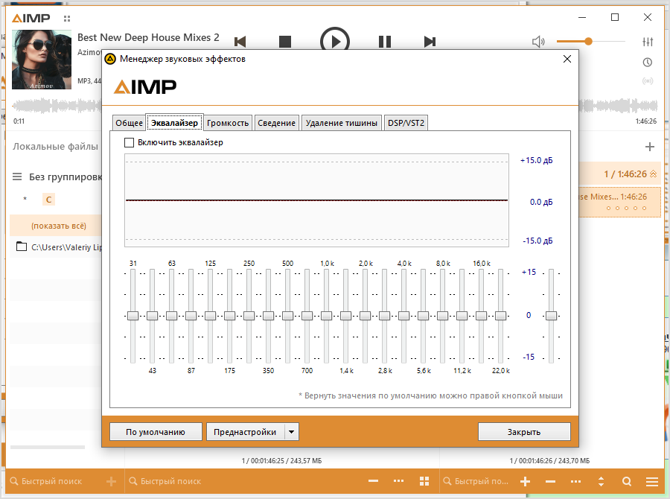
Task: Switch to the Громкость tab
Action: coord(228,123)
